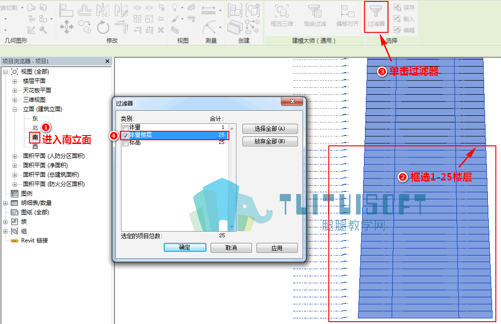Select 图例 in the project browser
This screenshot has width=501, height=324.
27,194
